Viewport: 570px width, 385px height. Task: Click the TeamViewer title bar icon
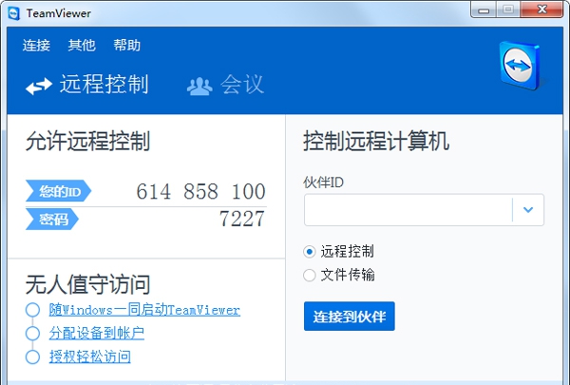13,13
